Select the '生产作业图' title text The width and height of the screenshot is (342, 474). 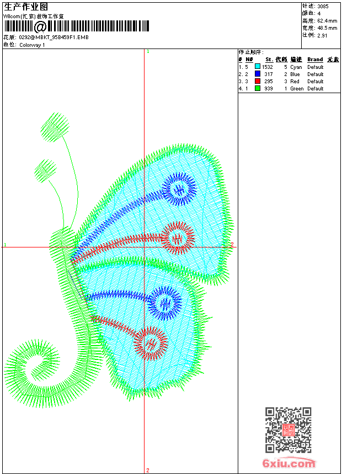[x=26, y=7]
